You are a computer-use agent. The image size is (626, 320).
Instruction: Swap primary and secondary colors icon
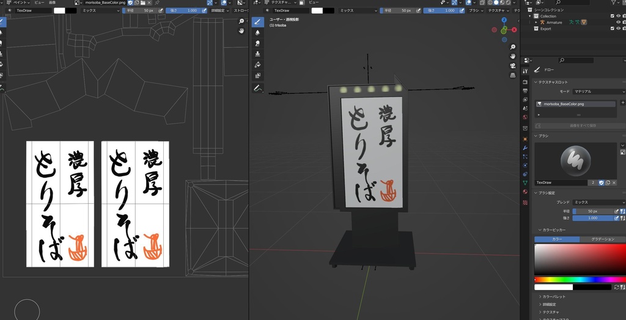tap(617, 287)
